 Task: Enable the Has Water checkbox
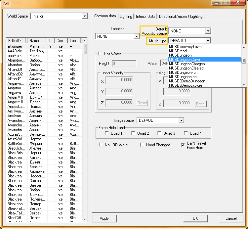point(100,54)
